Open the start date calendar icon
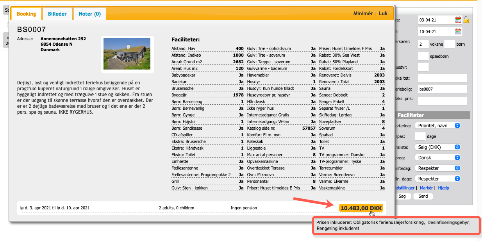The width and height of the screenshot is (482, 241). coord(458,20)
